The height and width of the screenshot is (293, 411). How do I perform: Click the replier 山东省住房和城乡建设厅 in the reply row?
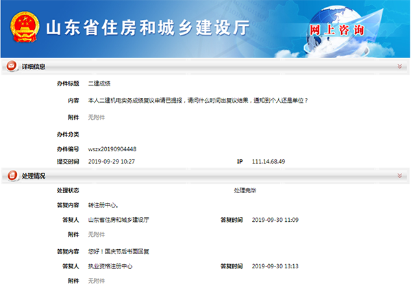coord(119,220)
